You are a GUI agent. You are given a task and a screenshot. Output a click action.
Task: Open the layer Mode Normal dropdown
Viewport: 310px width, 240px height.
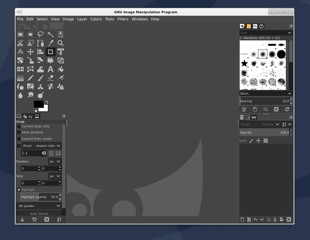tap(260, 124)
